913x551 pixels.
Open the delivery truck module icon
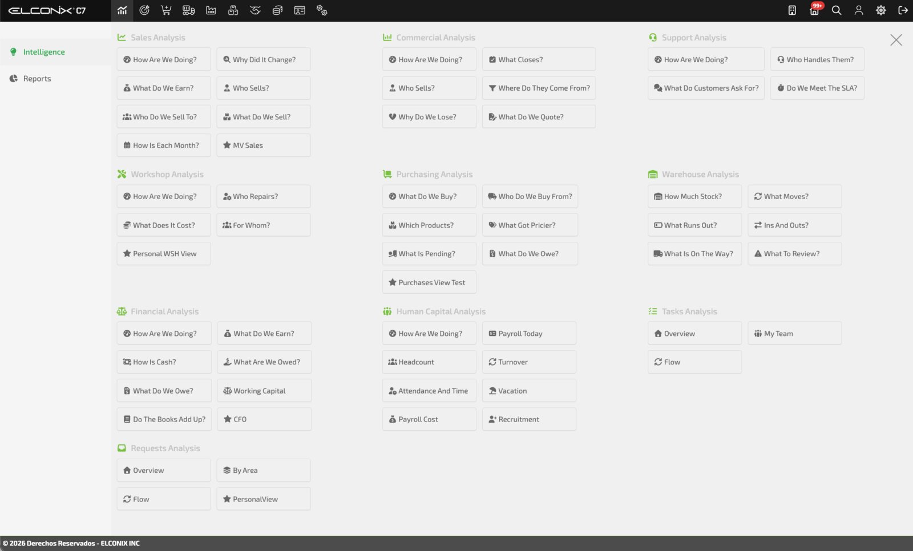(x=188, y=10)
